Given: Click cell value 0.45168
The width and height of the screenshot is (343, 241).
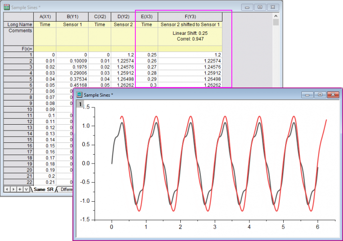Looking at the screenshot, I should pos(73,85).
